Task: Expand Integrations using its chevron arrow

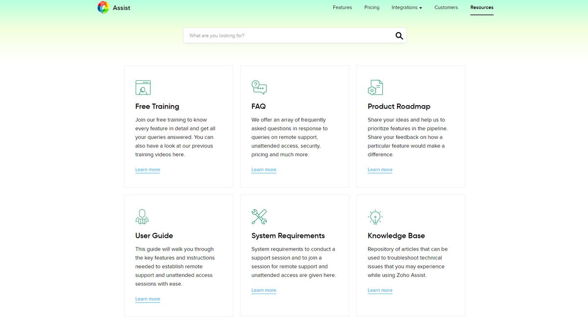Action: click(420, 8)
